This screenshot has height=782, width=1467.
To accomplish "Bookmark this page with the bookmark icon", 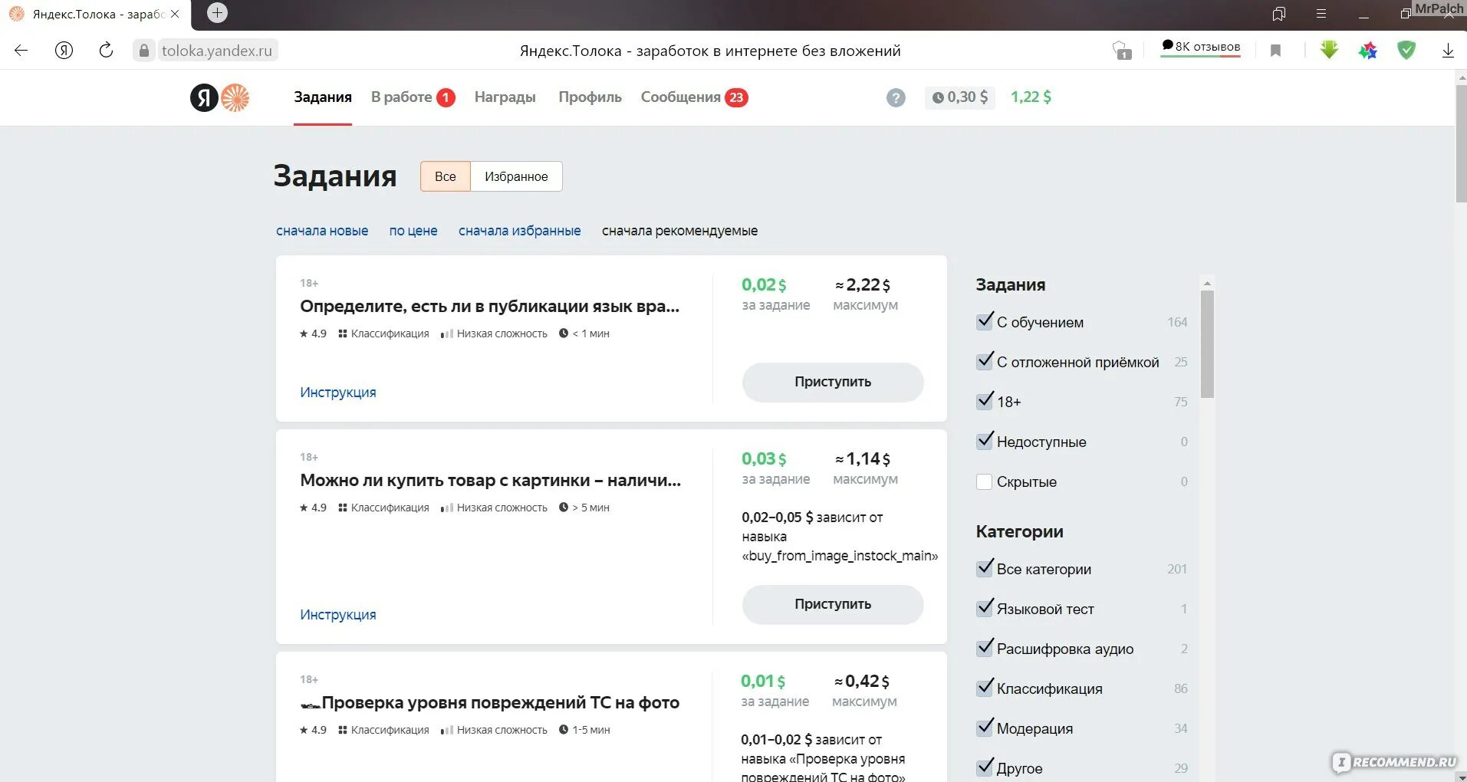I will [1276, 51].
